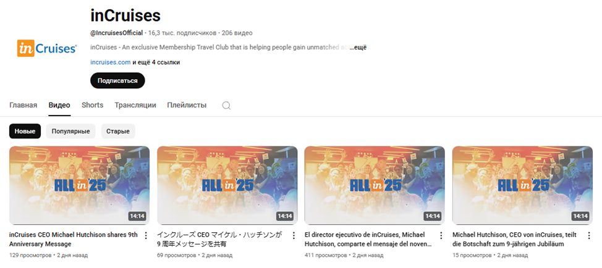The height and width of the screenshot is (268, 602).
Task: Select the Новые sort filter chip
Action: (x=25, y=131)
